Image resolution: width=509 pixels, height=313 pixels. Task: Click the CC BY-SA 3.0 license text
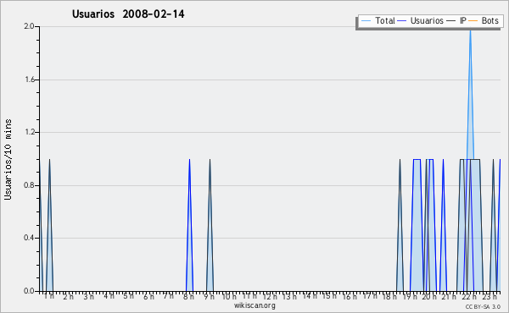[483, 306]
